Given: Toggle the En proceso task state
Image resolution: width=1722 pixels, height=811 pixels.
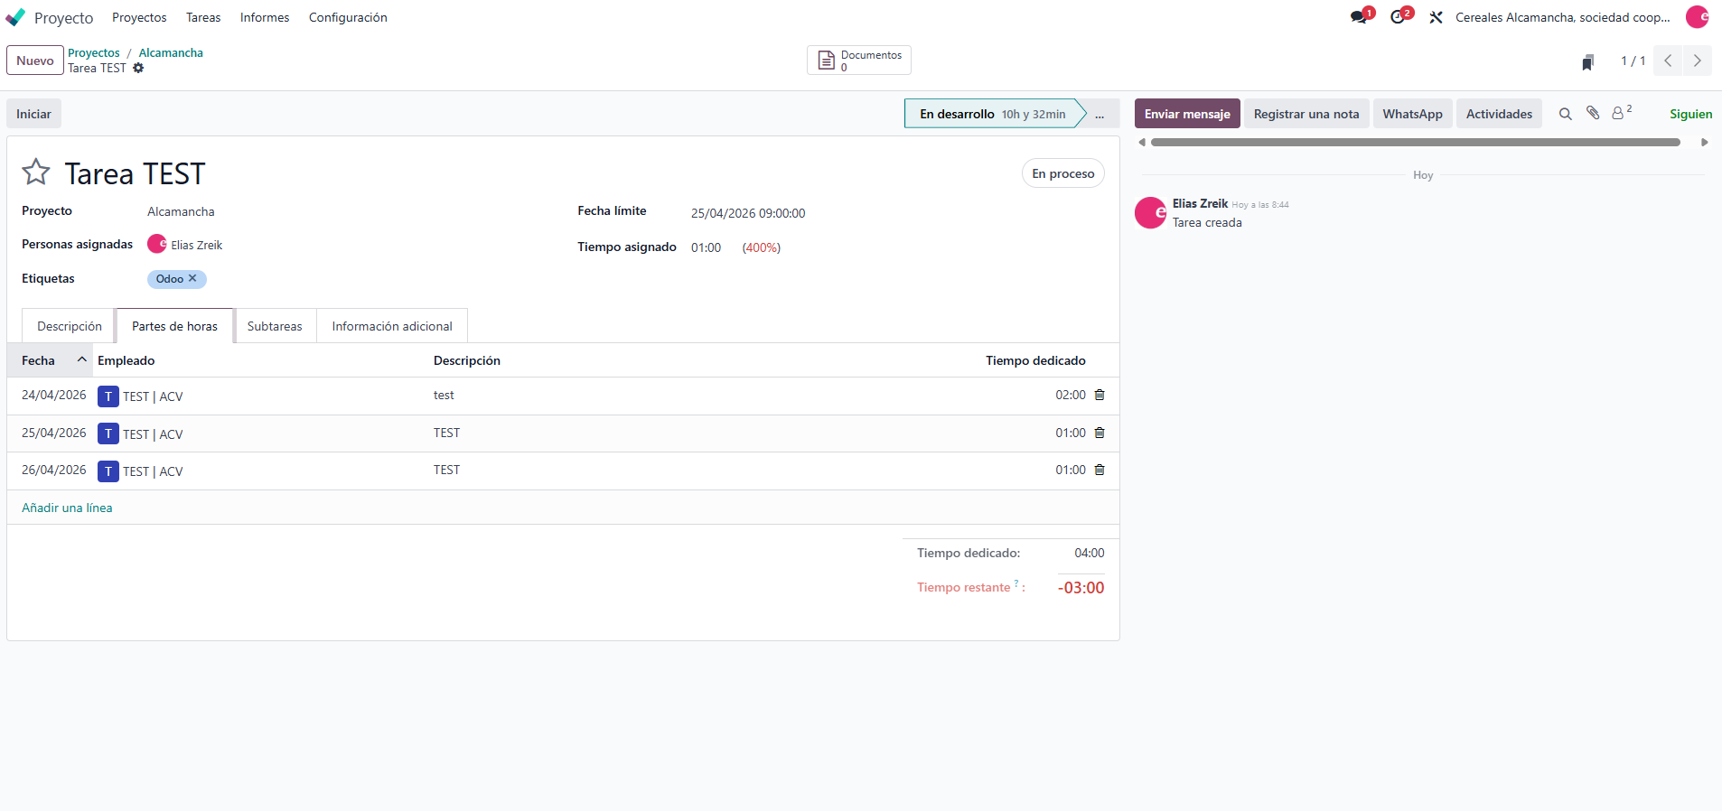Looking at the screenshot, I should 1062,173.
